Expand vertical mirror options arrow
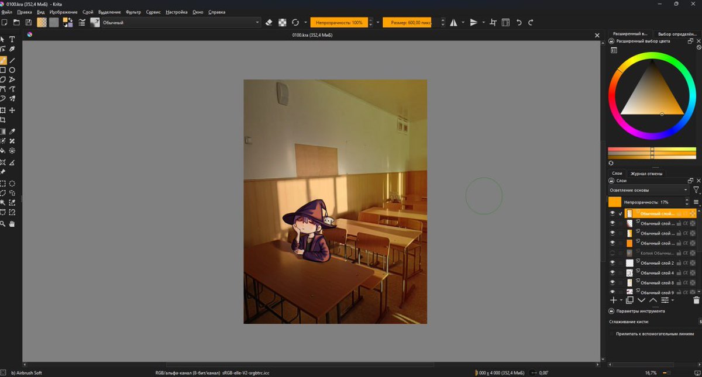The width and height of the screenshot is (702, 377). (x=483, y=22)
